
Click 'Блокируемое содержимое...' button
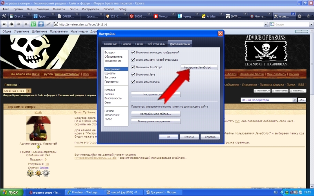click(155, 122)
